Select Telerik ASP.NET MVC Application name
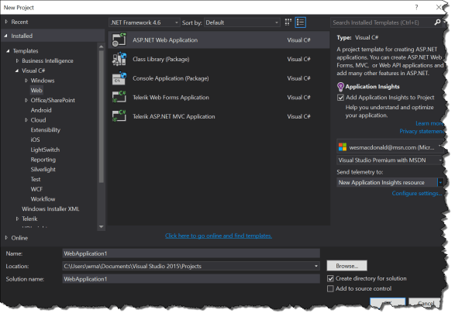Image resolution: width=455 pixels, height=317 pixels. click(174, 116)
